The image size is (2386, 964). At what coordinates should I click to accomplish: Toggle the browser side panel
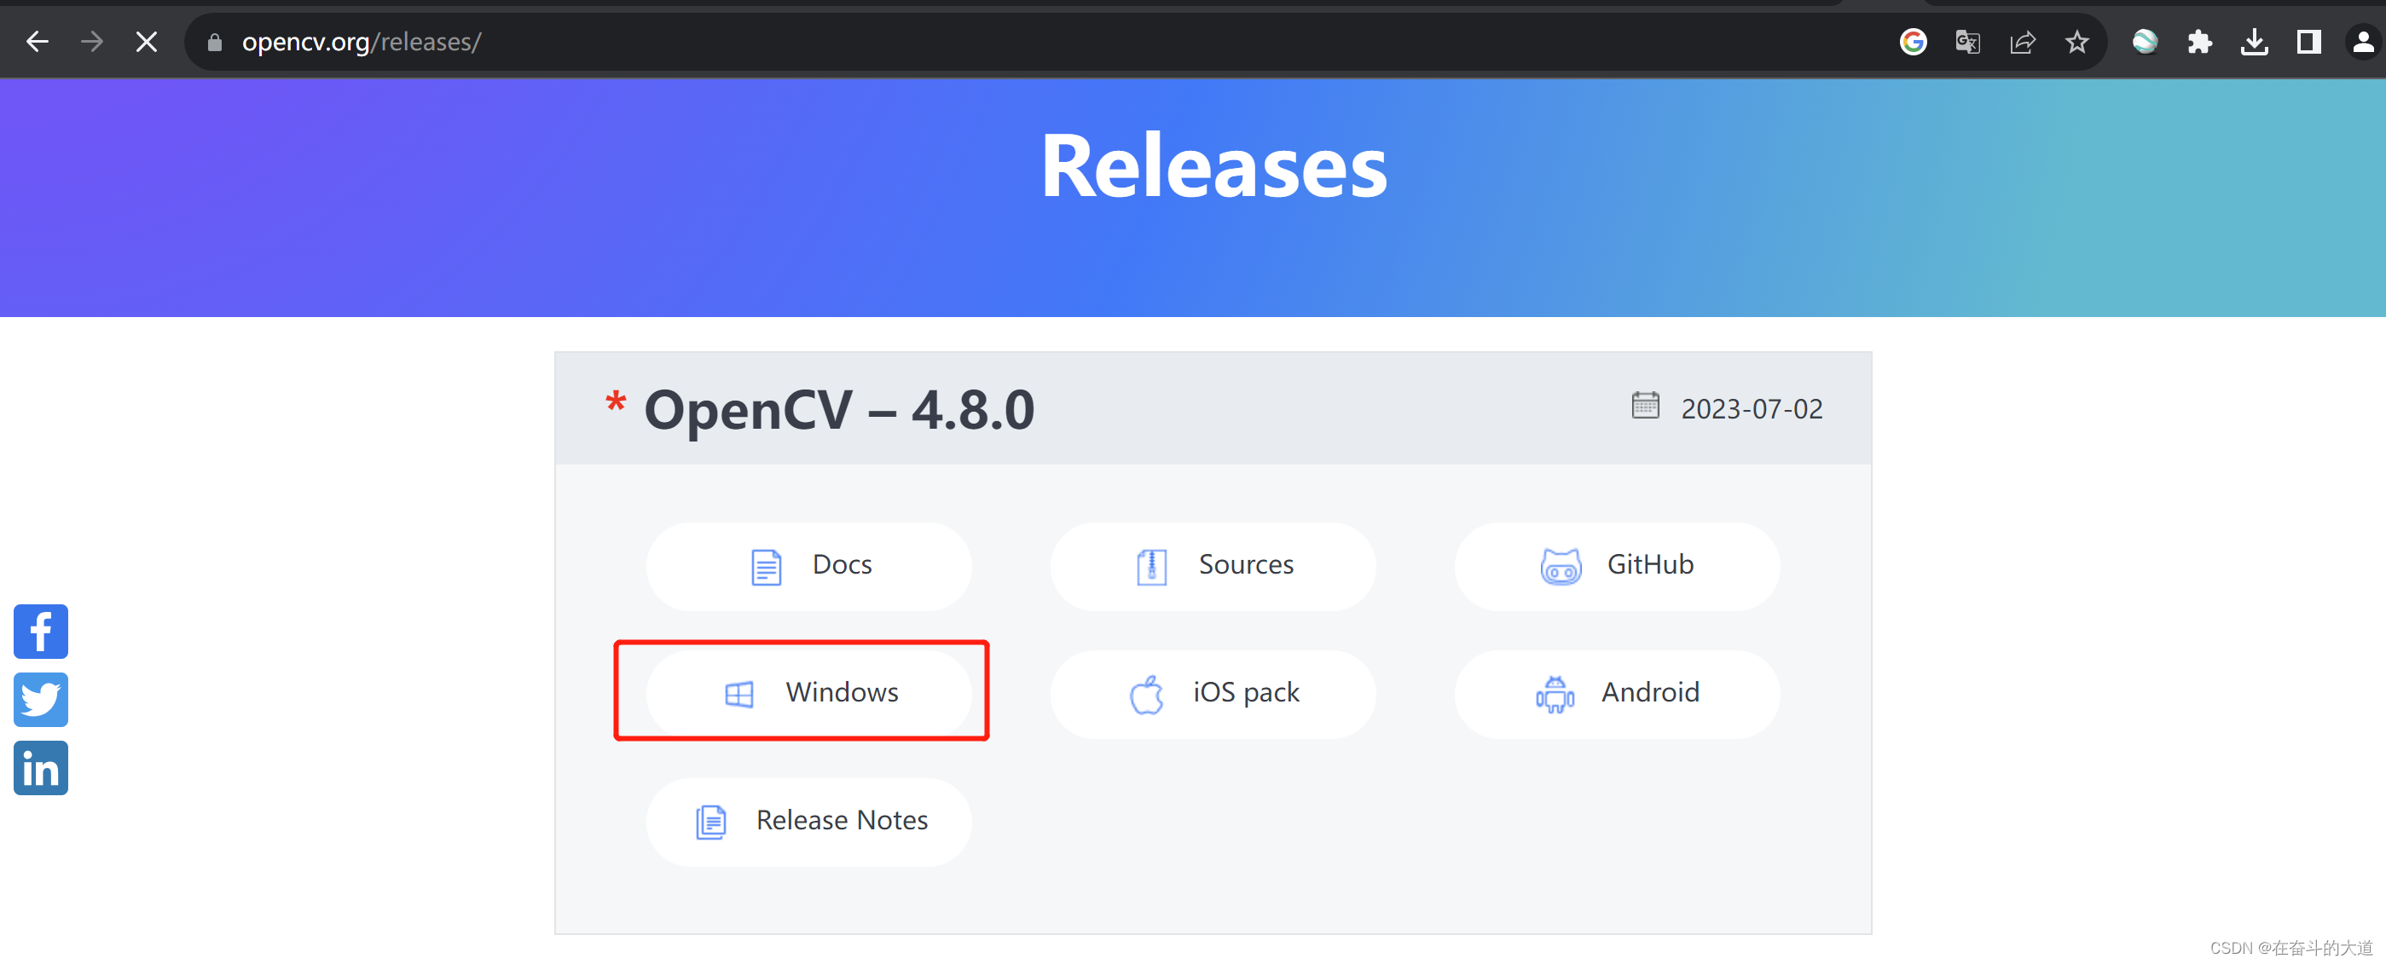click(2308, 42)
